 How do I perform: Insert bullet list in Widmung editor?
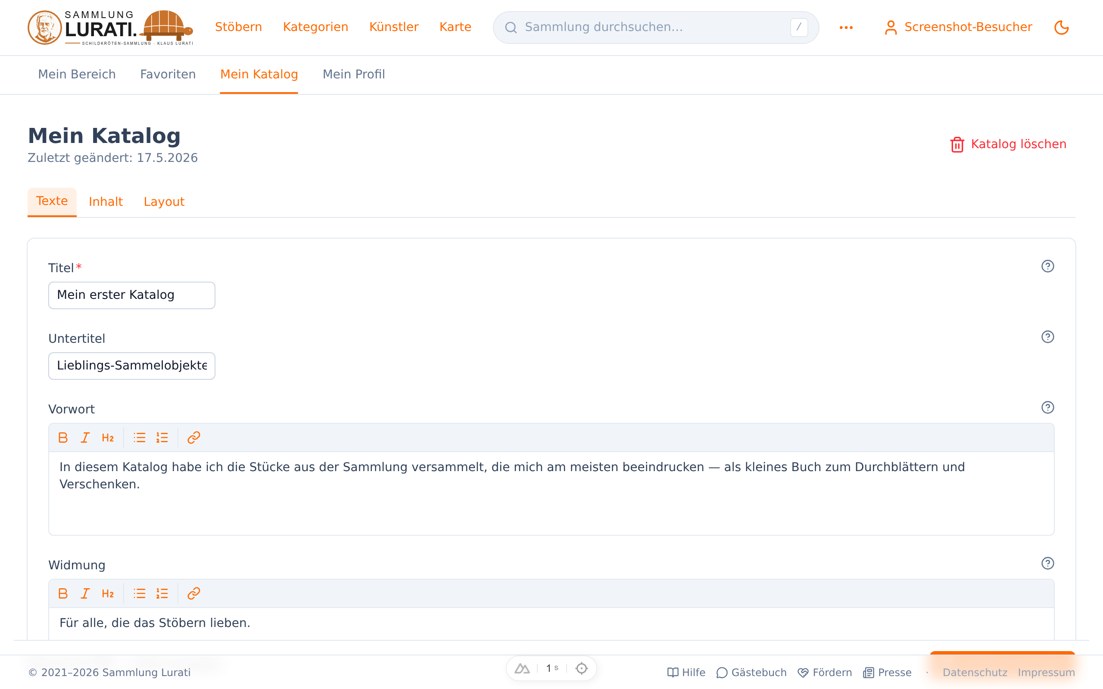[140, 594]
